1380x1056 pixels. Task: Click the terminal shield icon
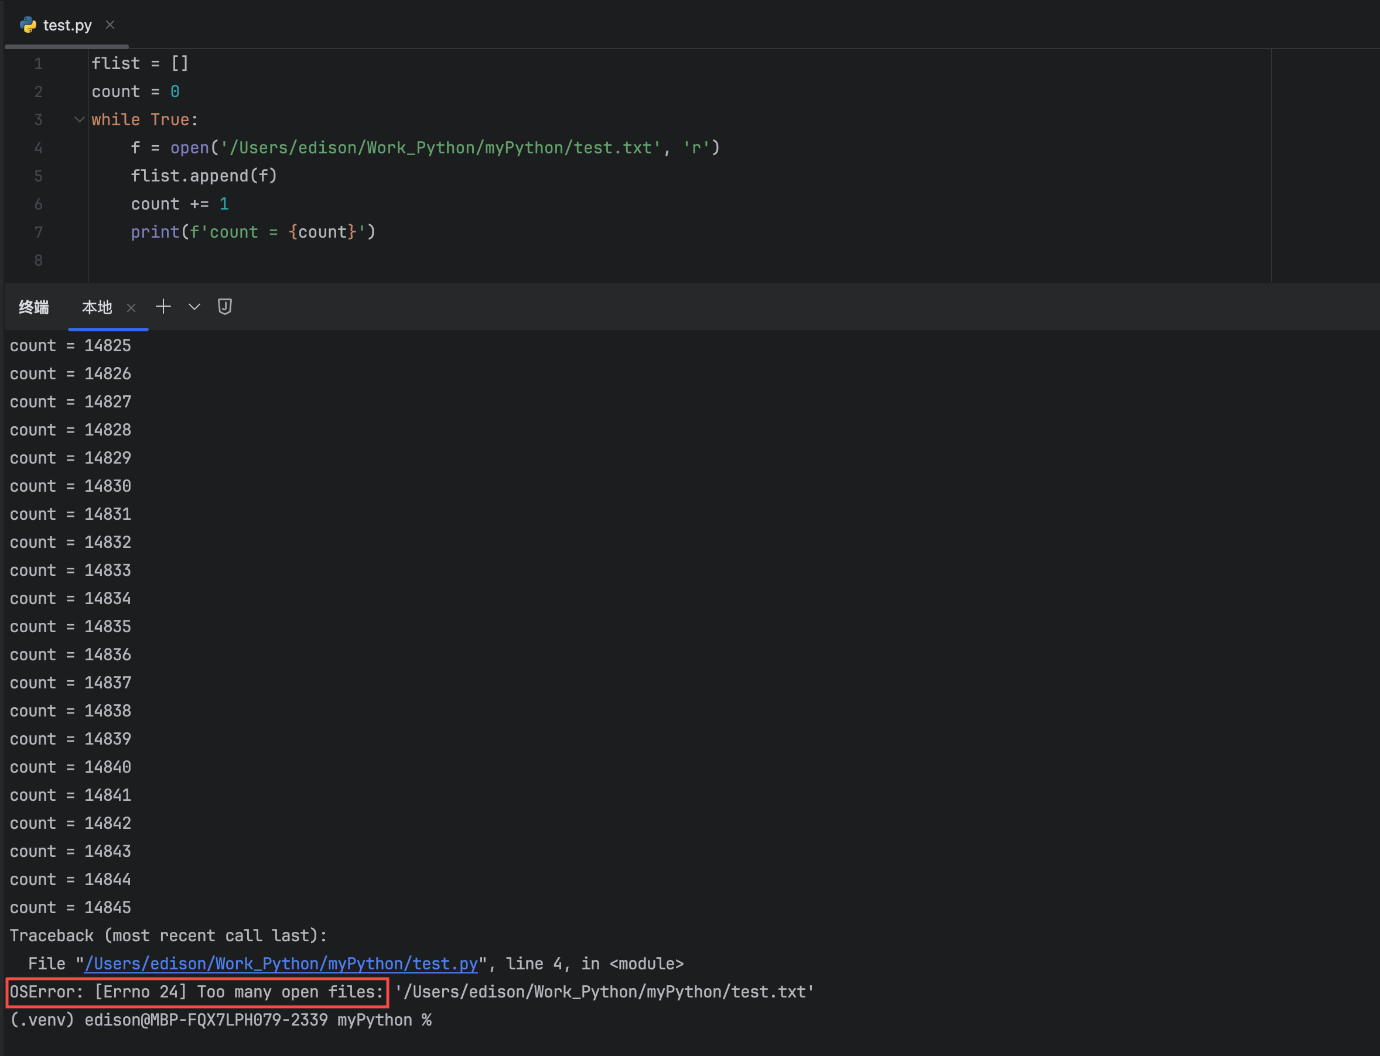[x=224, y=306]
